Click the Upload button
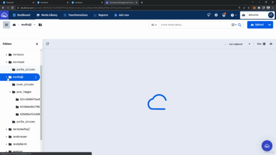Image resolution: width=276 pixels, height=155 pixels. pos(257,25)
